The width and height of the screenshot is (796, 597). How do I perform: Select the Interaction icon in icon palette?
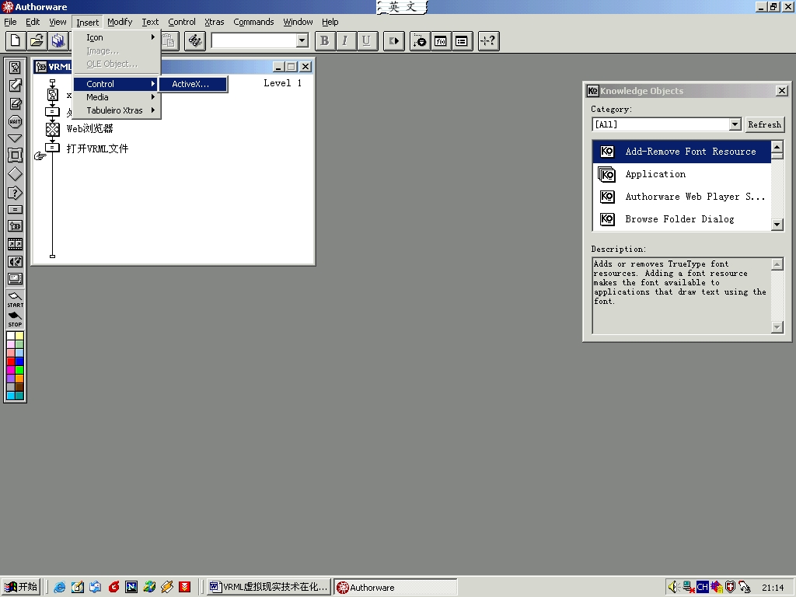(16, 193)
